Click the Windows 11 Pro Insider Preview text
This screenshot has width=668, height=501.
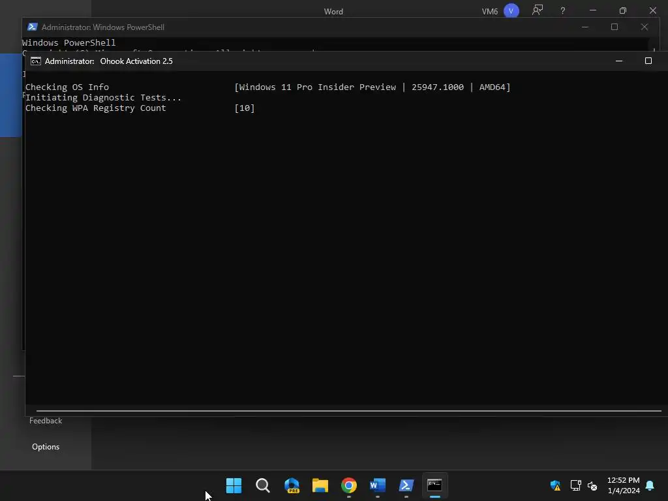point(318,87)
